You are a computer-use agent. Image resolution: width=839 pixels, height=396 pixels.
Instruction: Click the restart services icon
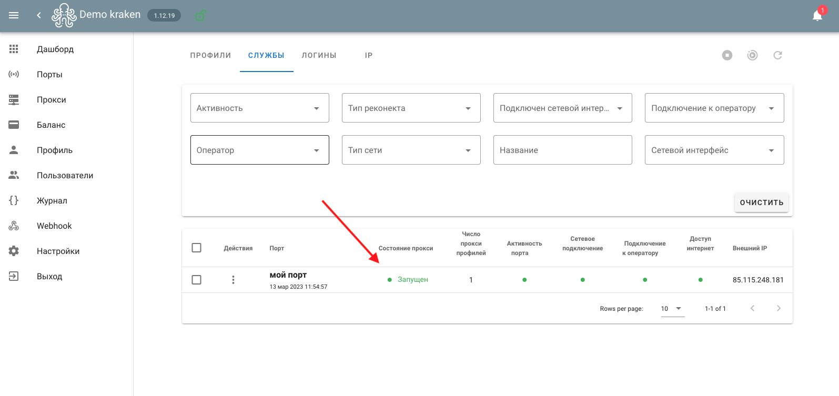coord(752,55)
